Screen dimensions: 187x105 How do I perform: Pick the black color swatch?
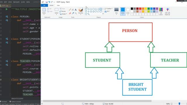point(132,8)
